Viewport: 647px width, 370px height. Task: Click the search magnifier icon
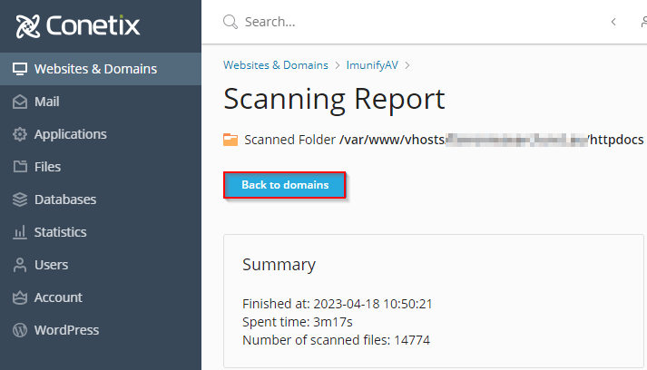pos(230,22)
